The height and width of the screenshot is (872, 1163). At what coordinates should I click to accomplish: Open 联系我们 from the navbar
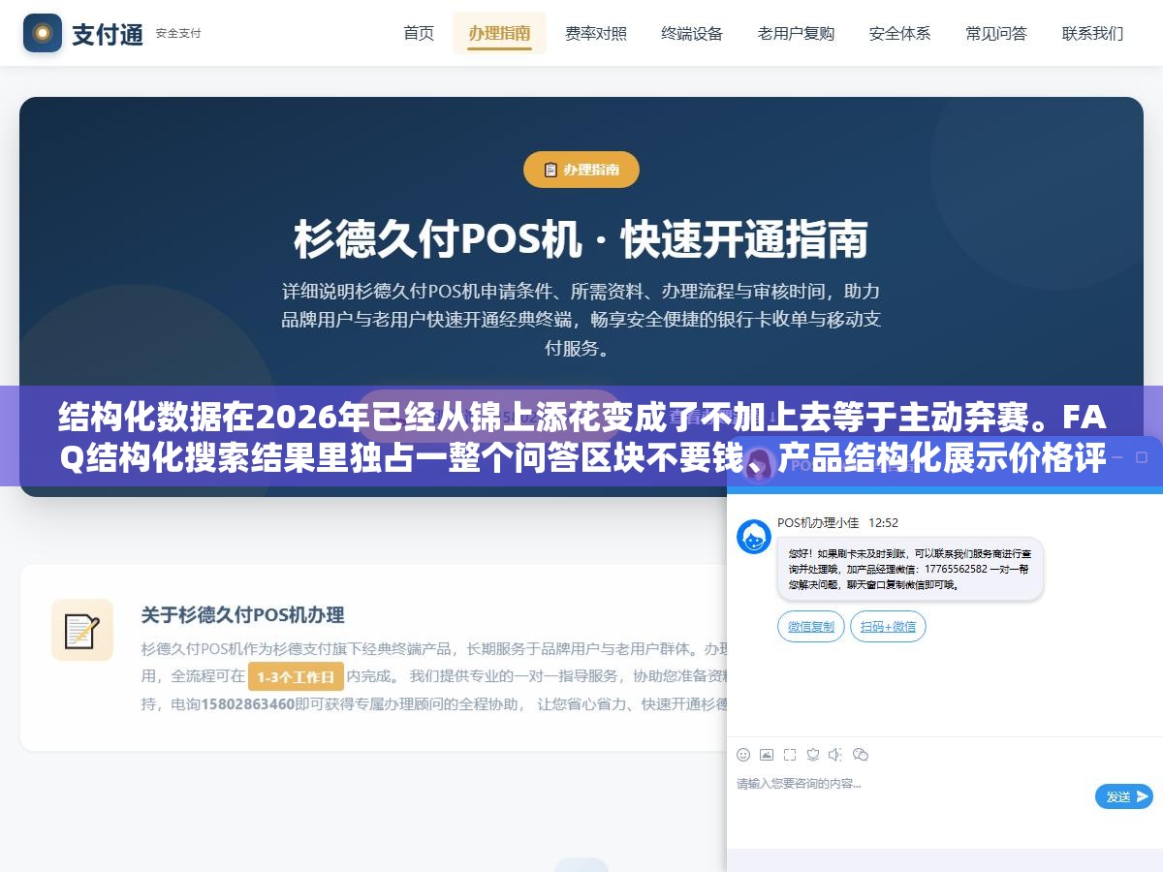click(1092, 33)
